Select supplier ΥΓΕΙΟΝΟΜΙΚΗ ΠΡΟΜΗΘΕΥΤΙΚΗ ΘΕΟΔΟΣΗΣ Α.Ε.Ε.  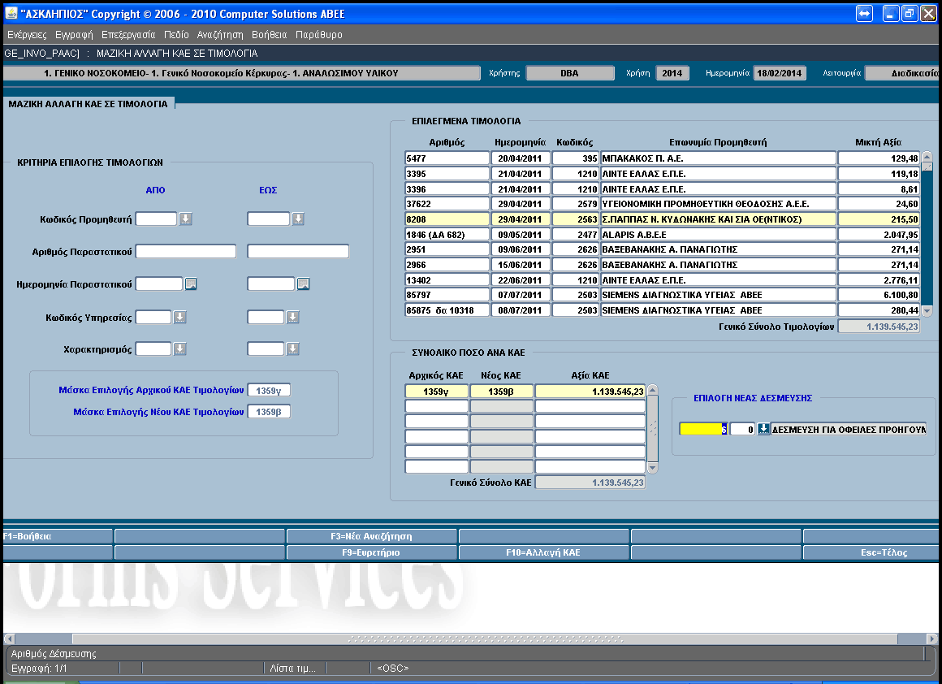(x=718, y=204)
